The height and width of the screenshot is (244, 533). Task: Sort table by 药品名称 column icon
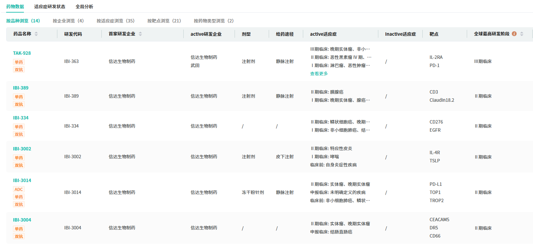36,34
